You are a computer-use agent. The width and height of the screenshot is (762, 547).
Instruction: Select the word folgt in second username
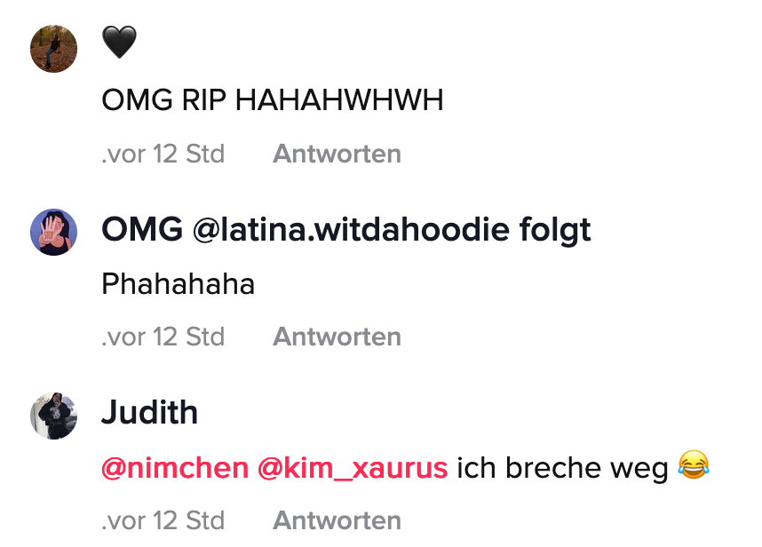(555, 230)
